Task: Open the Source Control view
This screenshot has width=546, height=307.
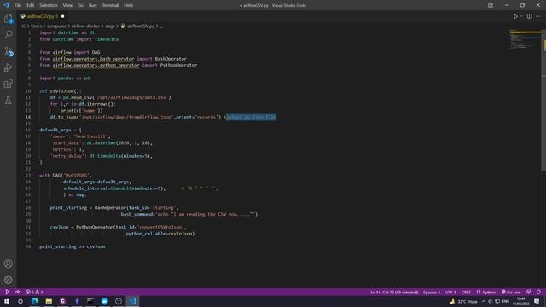Action: coord(9,51)
